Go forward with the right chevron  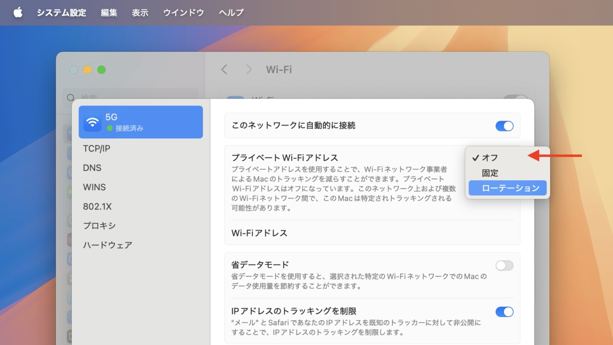(x=249, y=69)
